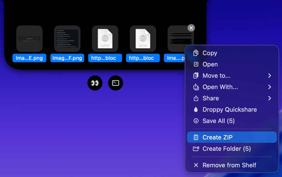Click the X icon beside Remove from Shelf
Screen dimensions: 282x177
pos(196,165)
